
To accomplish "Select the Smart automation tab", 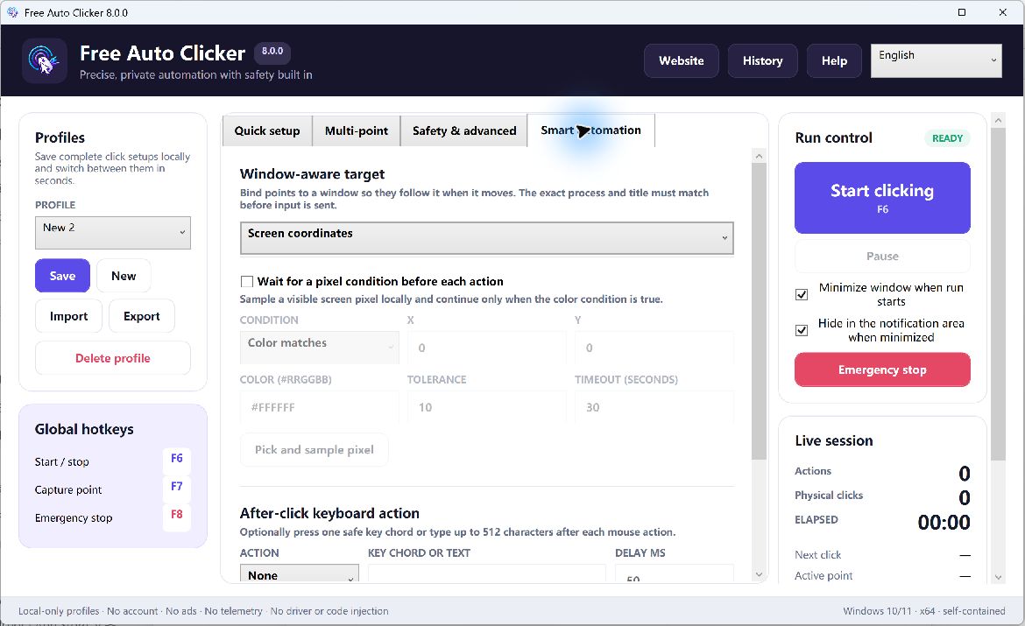I will click(591, 130).
